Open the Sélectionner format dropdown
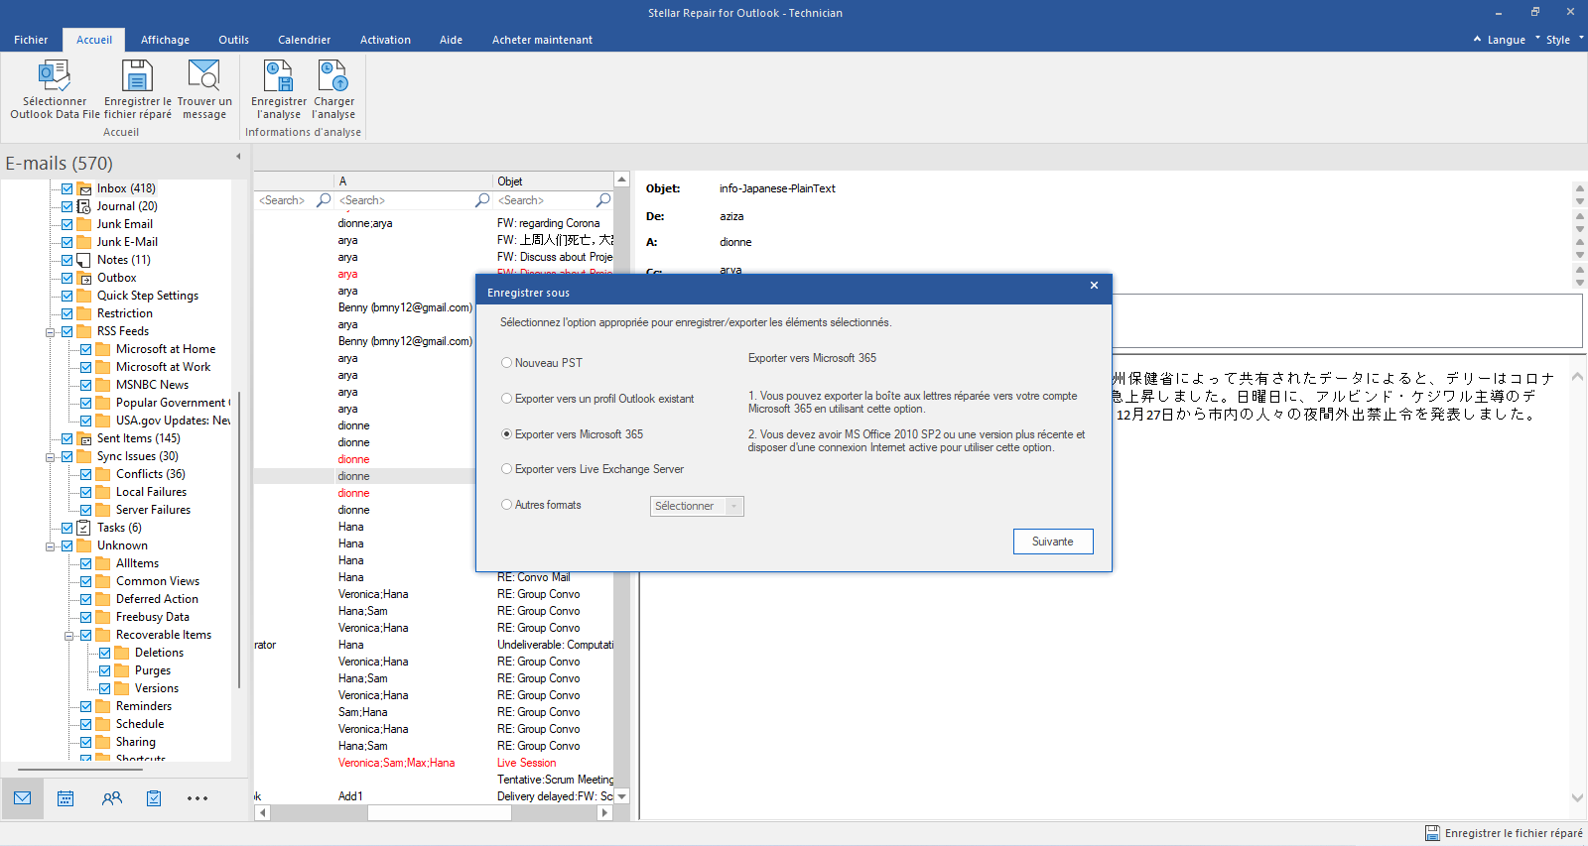 click(697, 506)
